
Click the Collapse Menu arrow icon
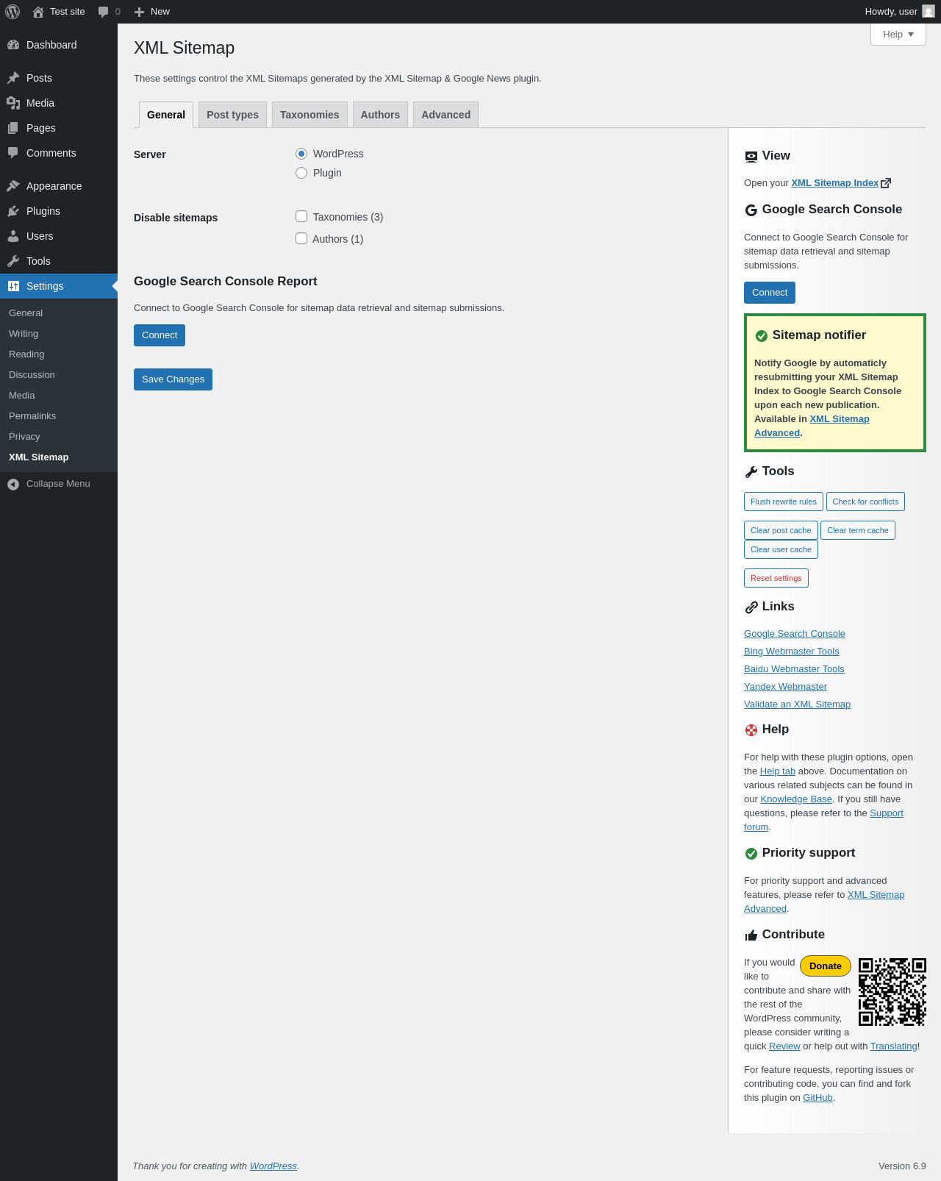point(13,484)
